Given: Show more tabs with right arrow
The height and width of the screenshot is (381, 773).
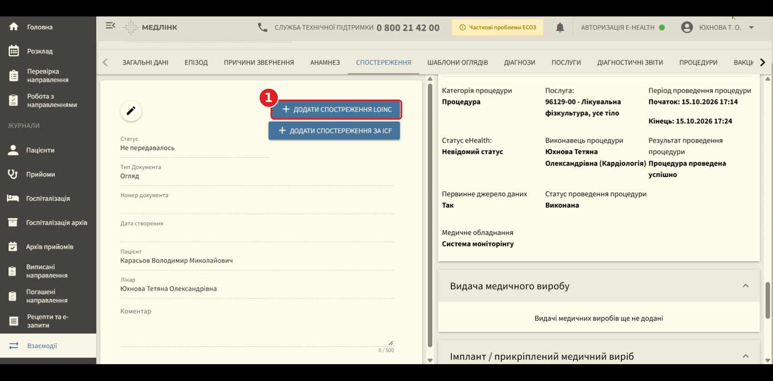Looking at the screenshot, I should coord(762,62).
